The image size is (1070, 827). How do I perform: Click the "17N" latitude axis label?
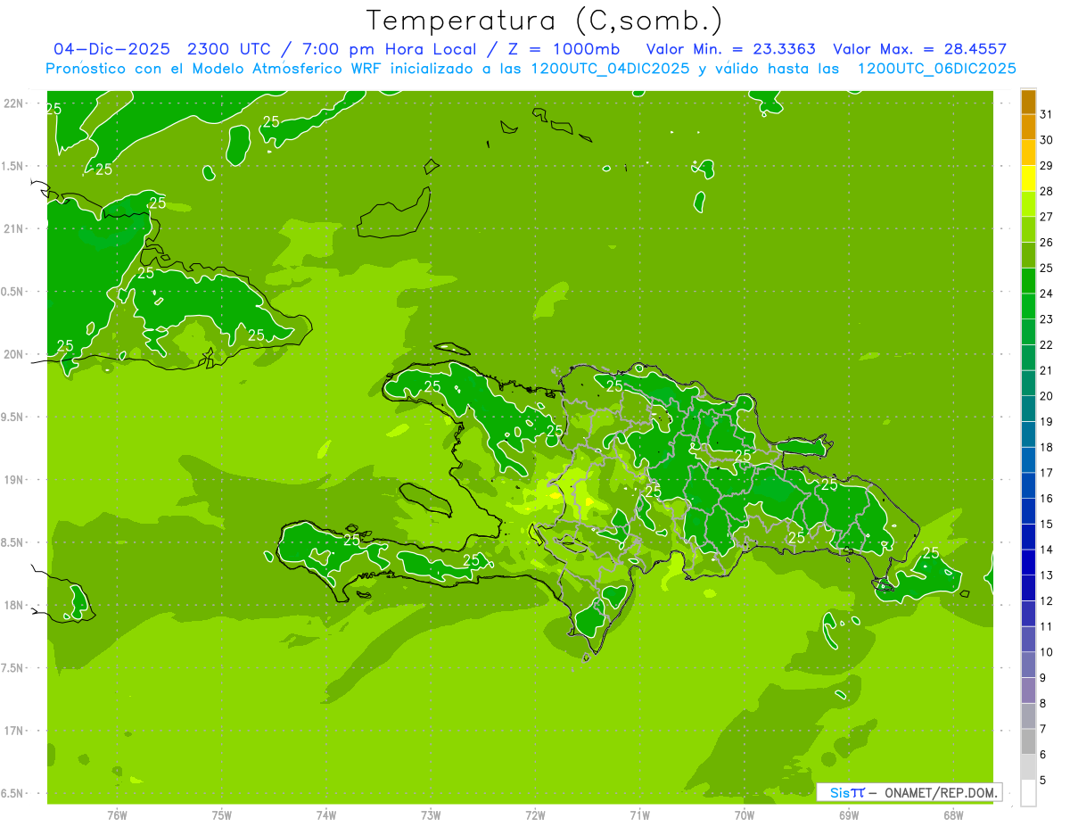point(13,731)
